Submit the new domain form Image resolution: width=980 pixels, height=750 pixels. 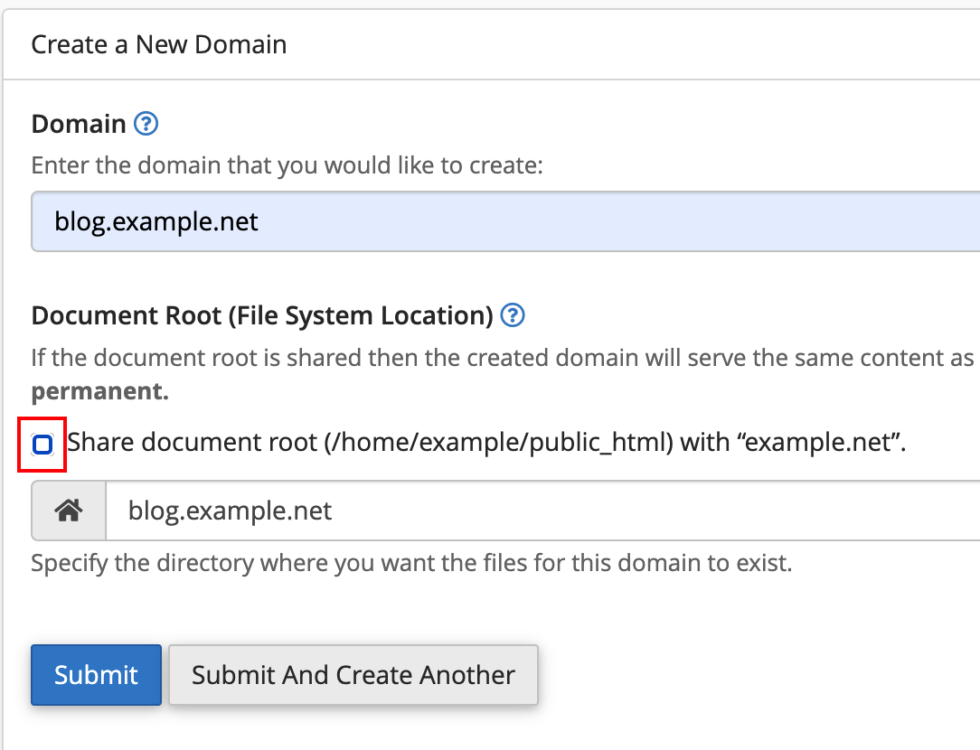[96, 675]
